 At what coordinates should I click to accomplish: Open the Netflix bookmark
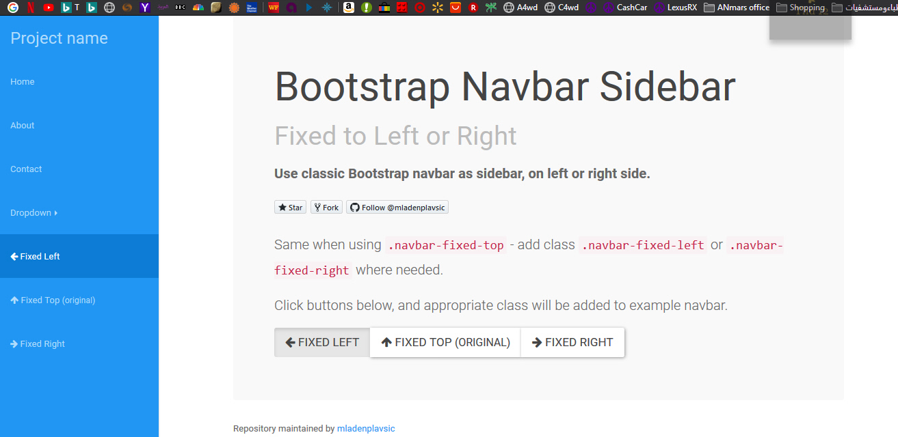point(31,8)
